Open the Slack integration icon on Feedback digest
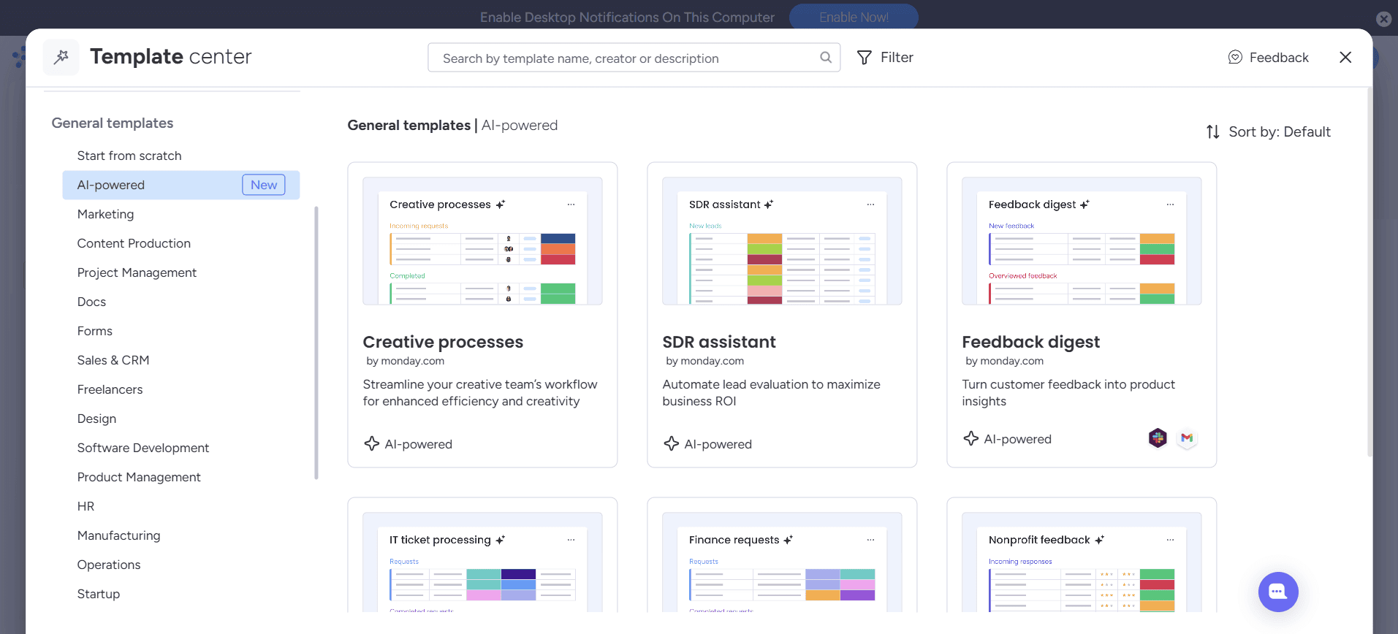The width and height of the screenshot is (1398, 634). pyautogui.click(x=1158, y=438)
